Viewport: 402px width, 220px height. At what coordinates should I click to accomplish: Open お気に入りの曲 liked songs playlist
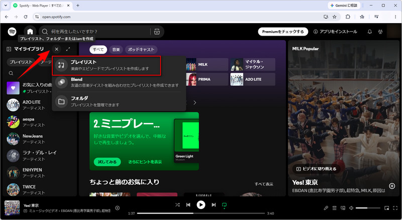click(29, 88)
